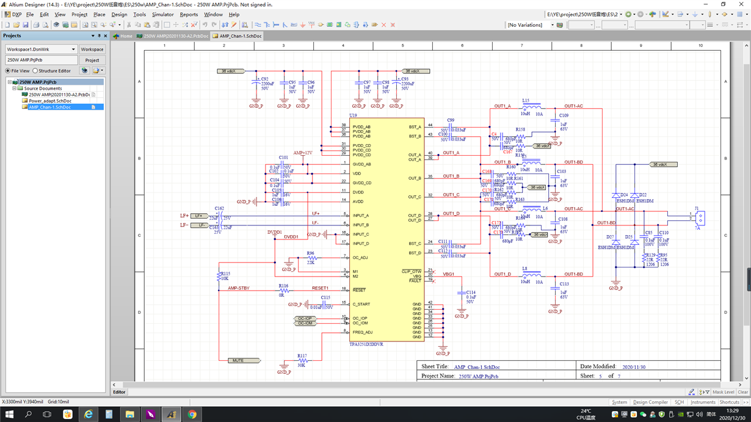The height and width of the screenshot is (422, 751).
Task: Open Power_adapt.SchDoc in the project tree
Action: (49, 101)
